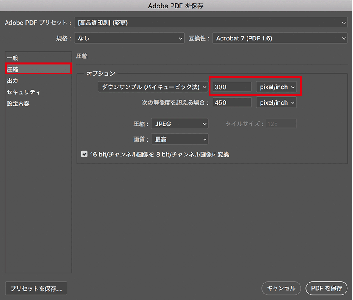Open the ダウンサンプル (バイキュービック法) dropdown
This screenshot has width=353, height=300.
point(153,87)
